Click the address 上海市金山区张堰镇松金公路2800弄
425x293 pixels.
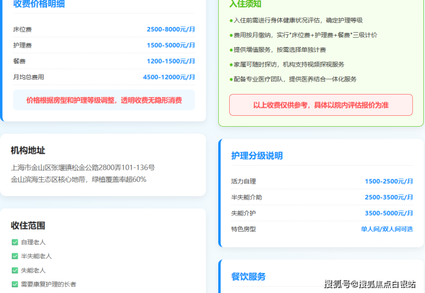coord(83,168)
